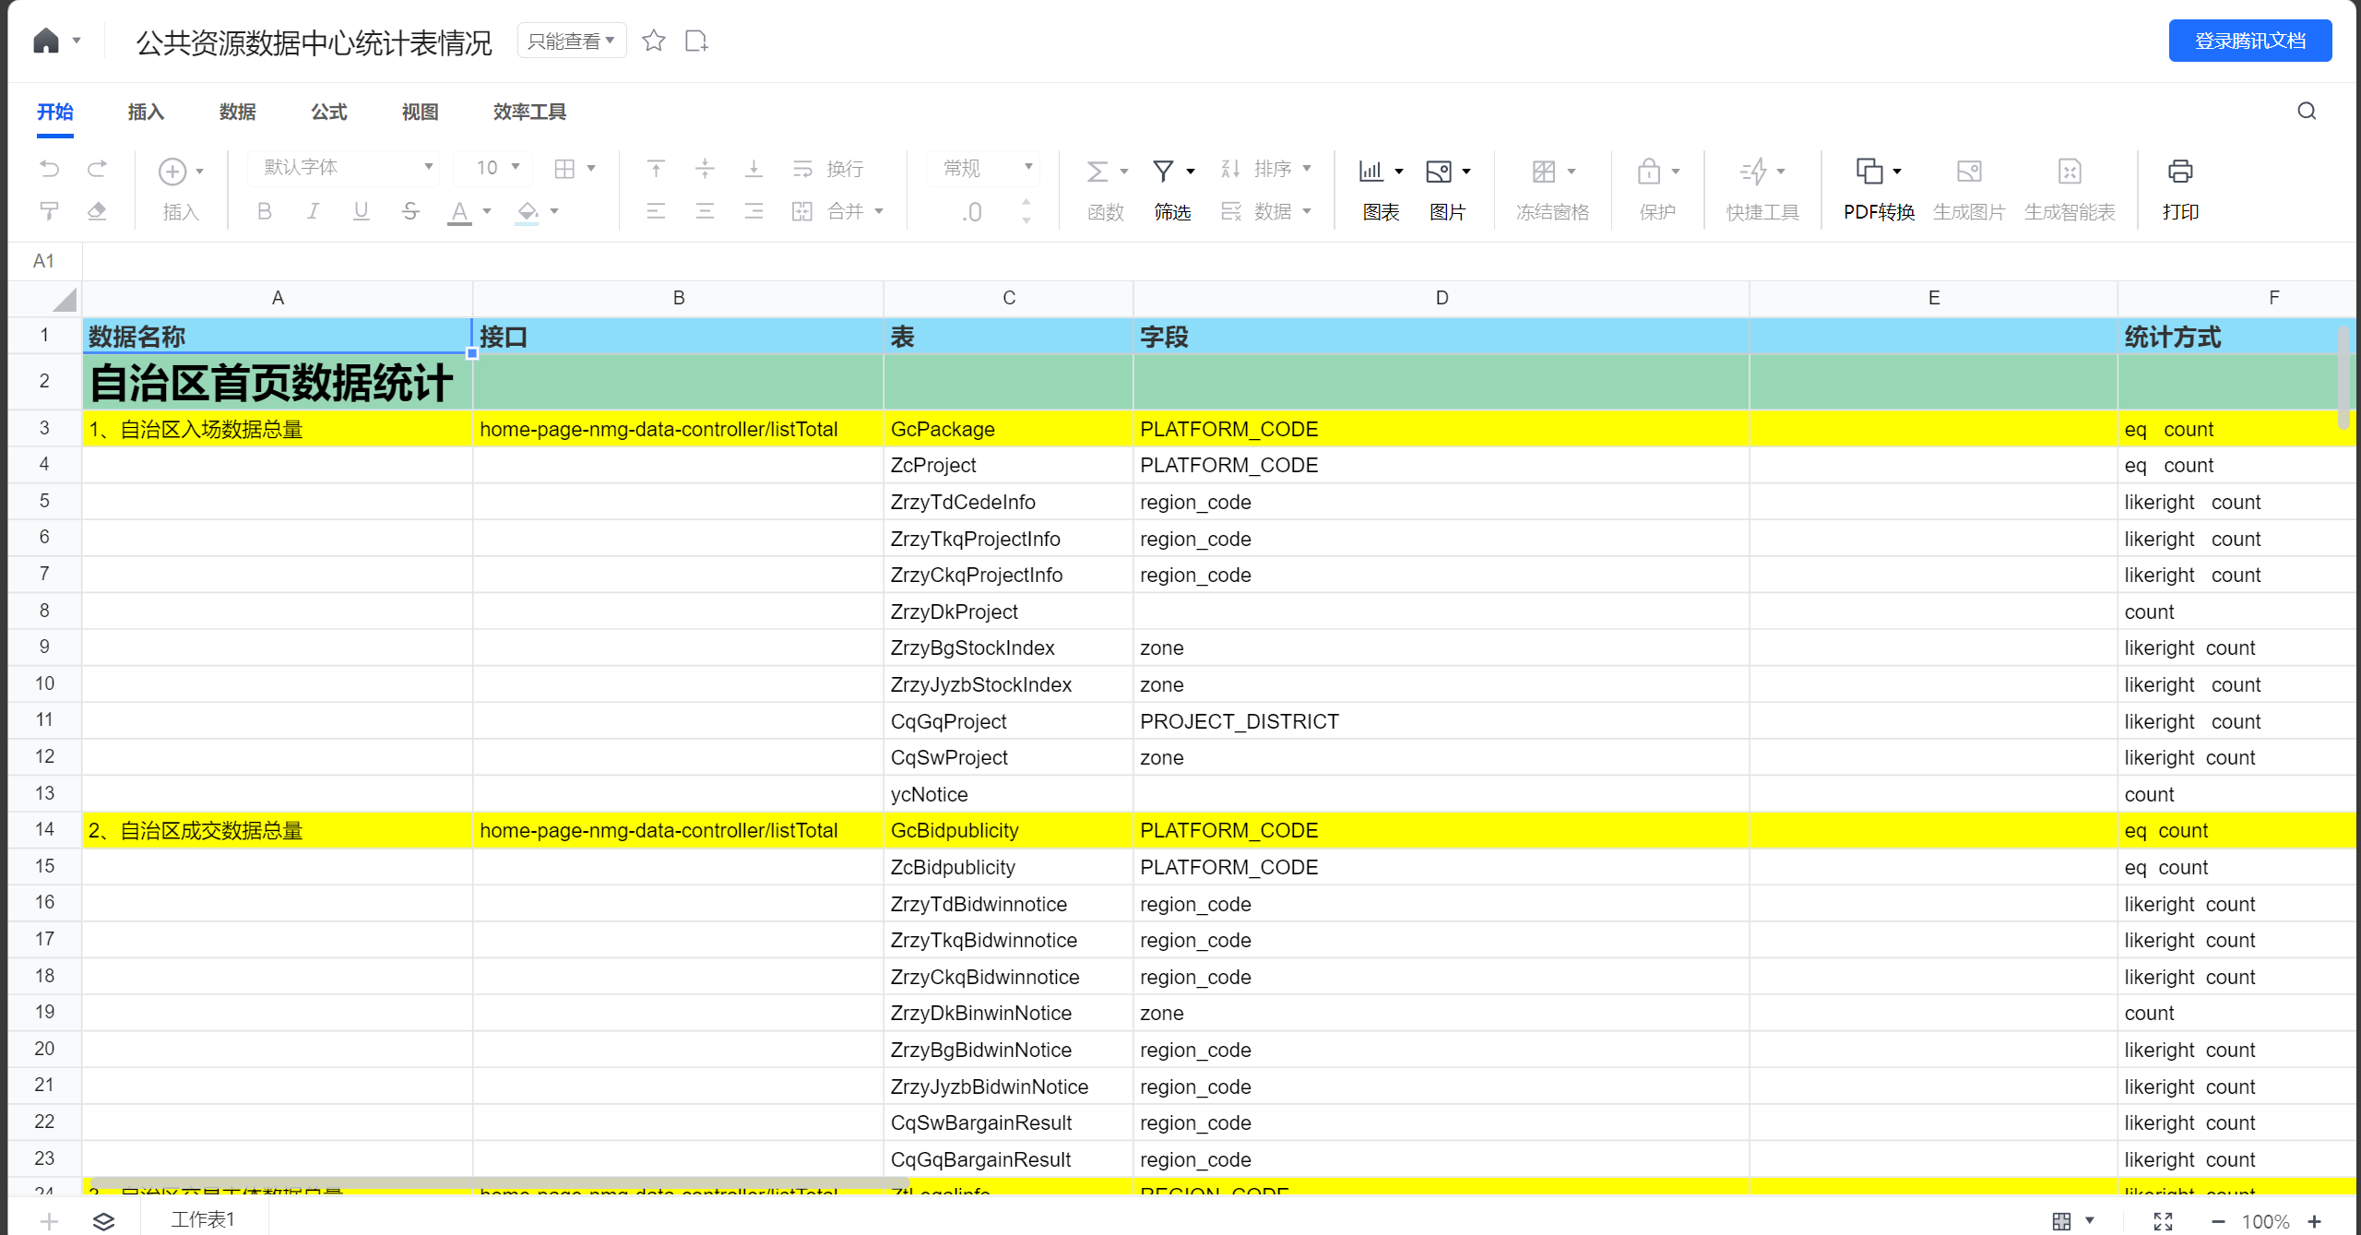Switch to the Formula (公式) tab

328,112
